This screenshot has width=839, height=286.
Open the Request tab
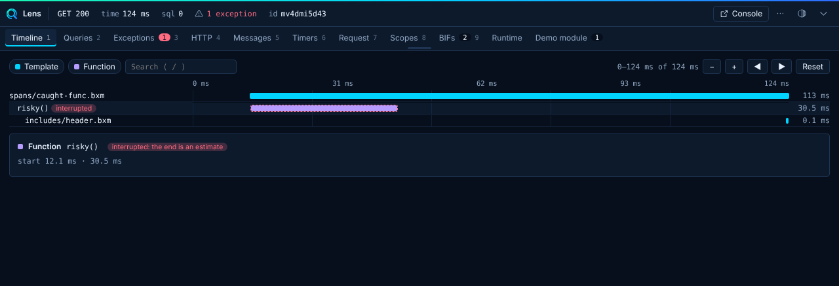click(x=358, y=38)
